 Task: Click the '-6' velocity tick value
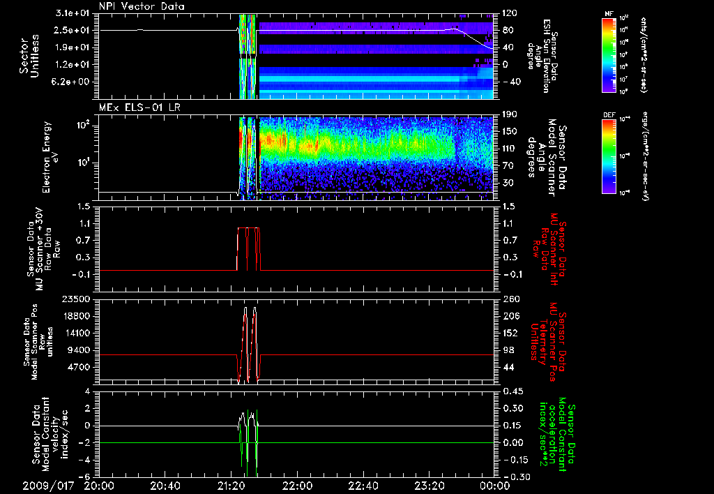[x=84, y=477]
